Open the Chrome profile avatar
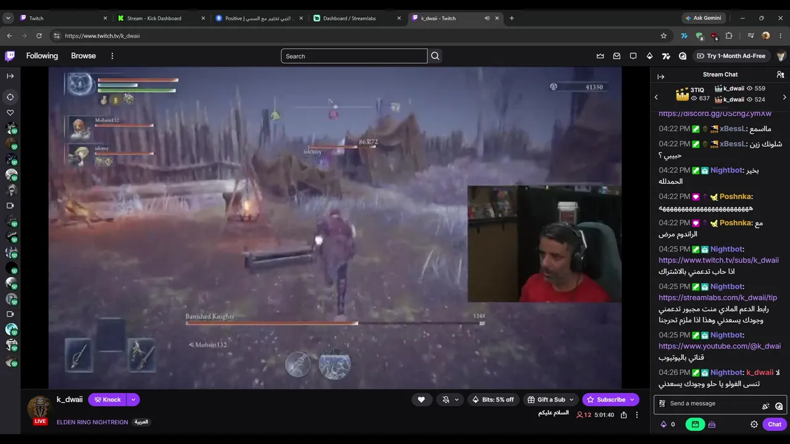This screenshot has width=790, height=444. 766,36
